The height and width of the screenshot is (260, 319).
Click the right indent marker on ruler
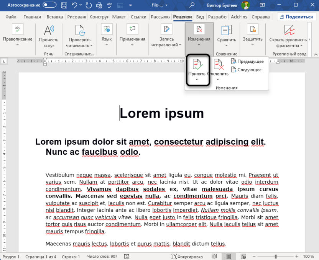(278, 62)
